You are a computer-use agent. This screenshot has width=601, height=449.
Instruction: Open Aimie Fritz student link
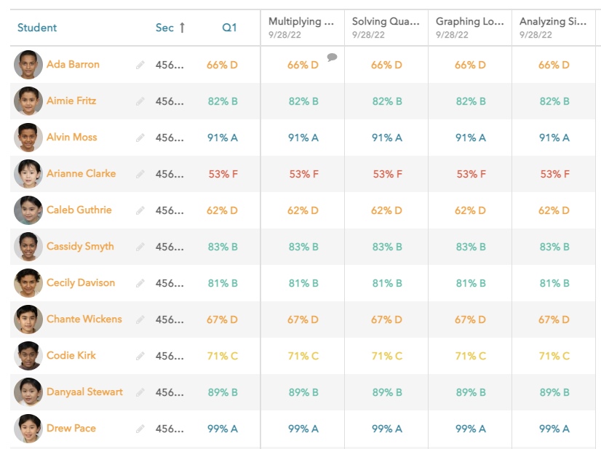(x=71, y=101)
